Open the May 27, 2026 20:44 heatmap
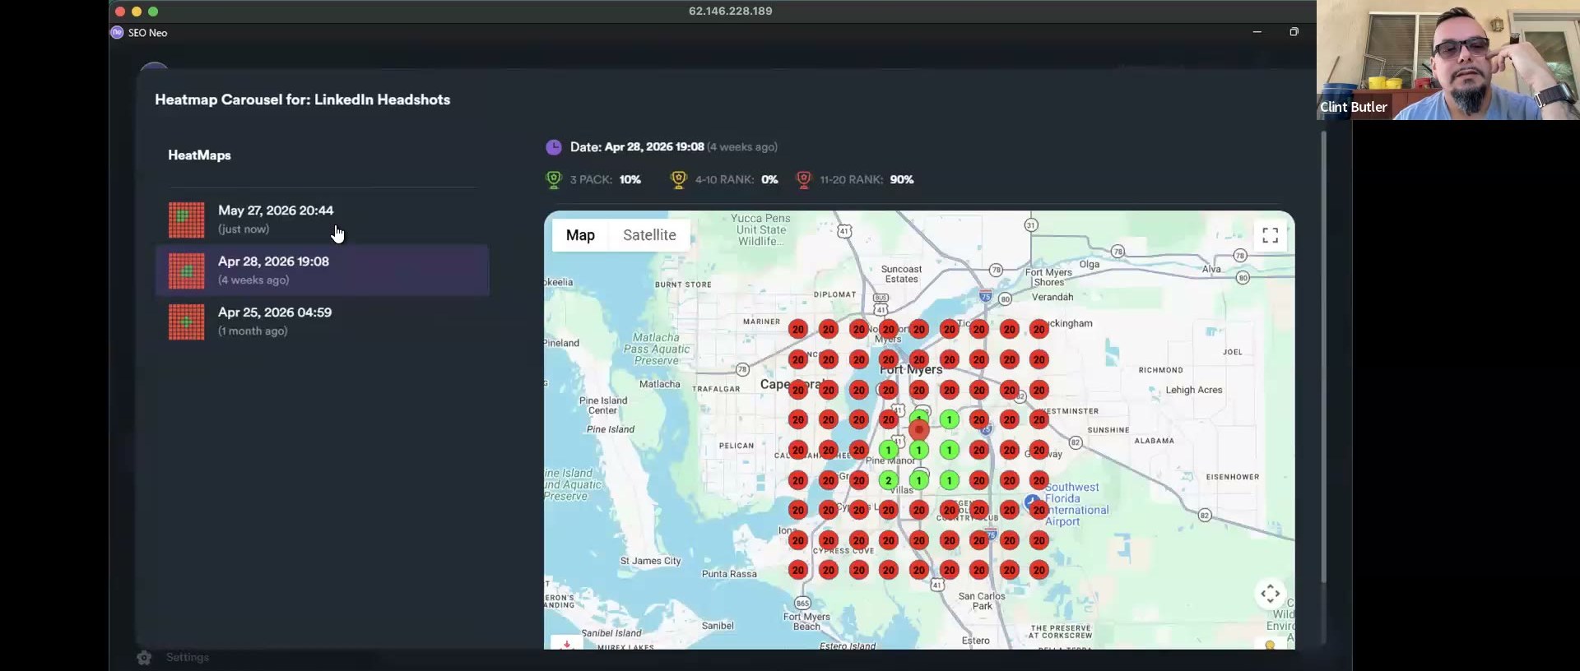1580x671 pixels. pyautogui.click(x=322, y=220)
